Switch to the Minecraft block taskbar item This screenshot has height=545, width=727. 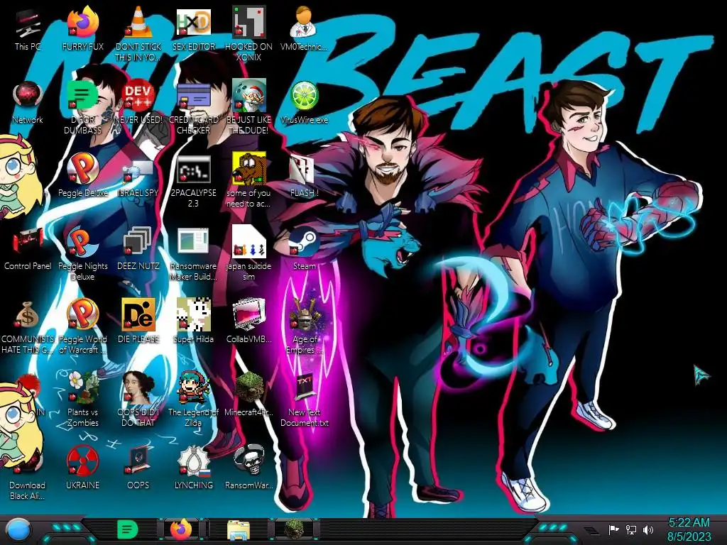coord(294,529)
